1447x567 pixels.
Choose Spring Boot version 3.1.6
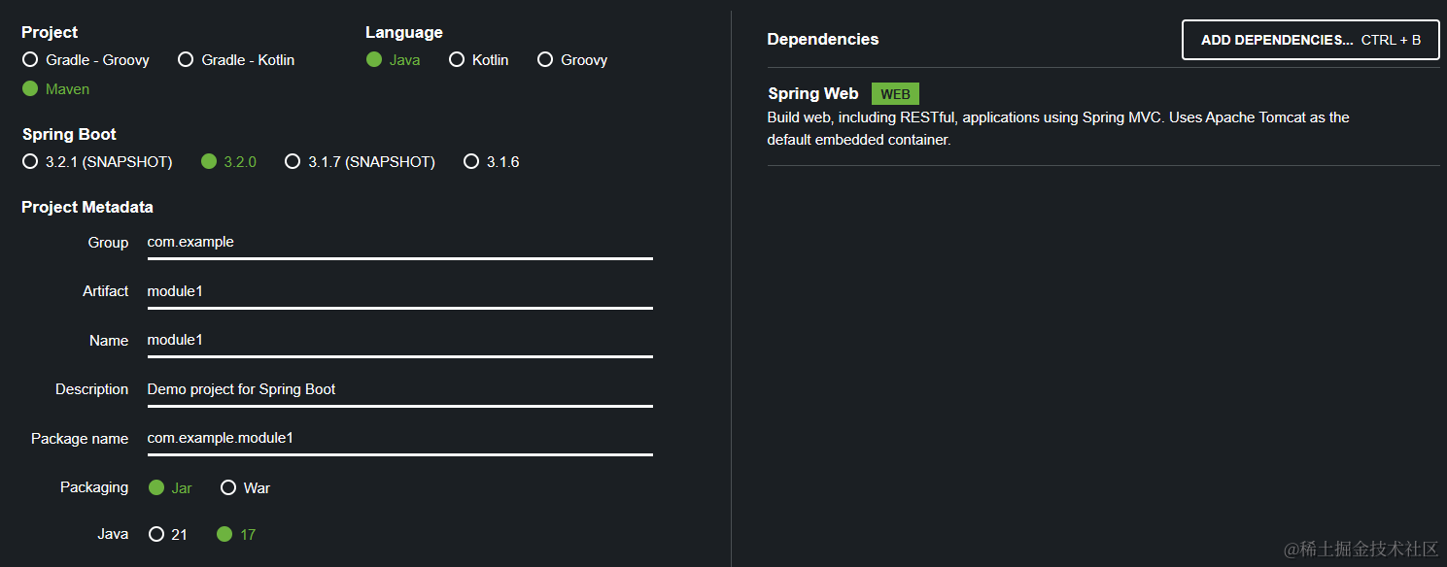tap(492, 162)
